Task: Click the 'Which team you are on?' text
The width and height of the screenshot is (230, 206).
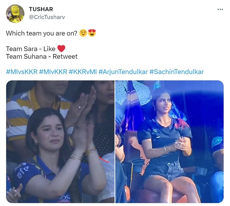Action: pyautogui.click(x=41, y=33)
